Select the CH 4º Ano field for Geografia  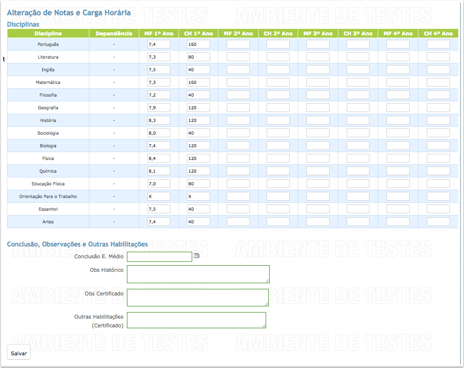438,108
